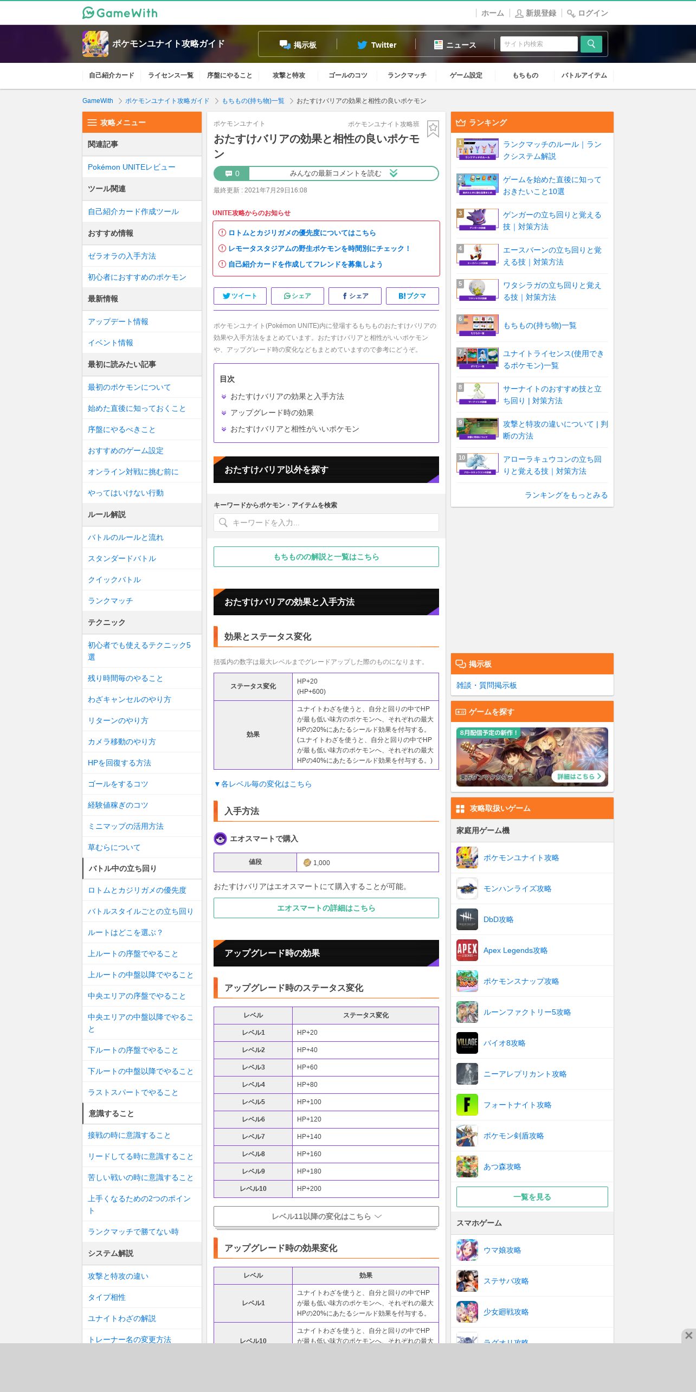Click the ホーム link in top bar

[x=493, y=13]
